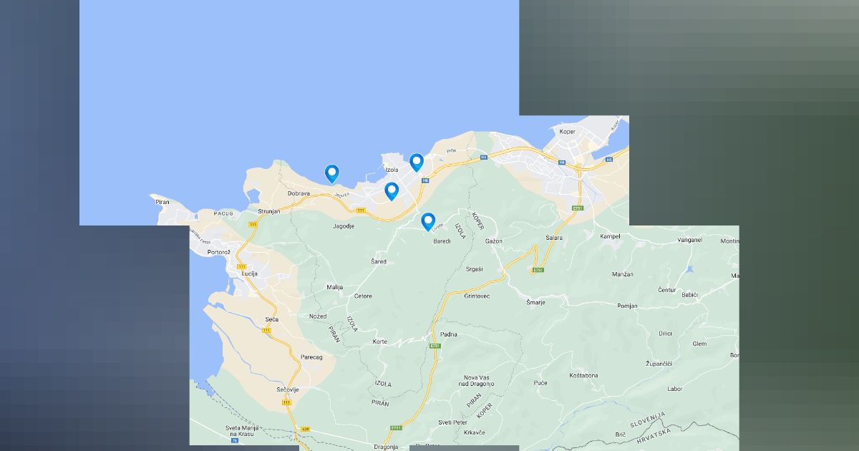This screenshot has height=451, width=859.
Task: Click the Nova Vas nad Dragonjo label
Action: [x=476, y=380]
